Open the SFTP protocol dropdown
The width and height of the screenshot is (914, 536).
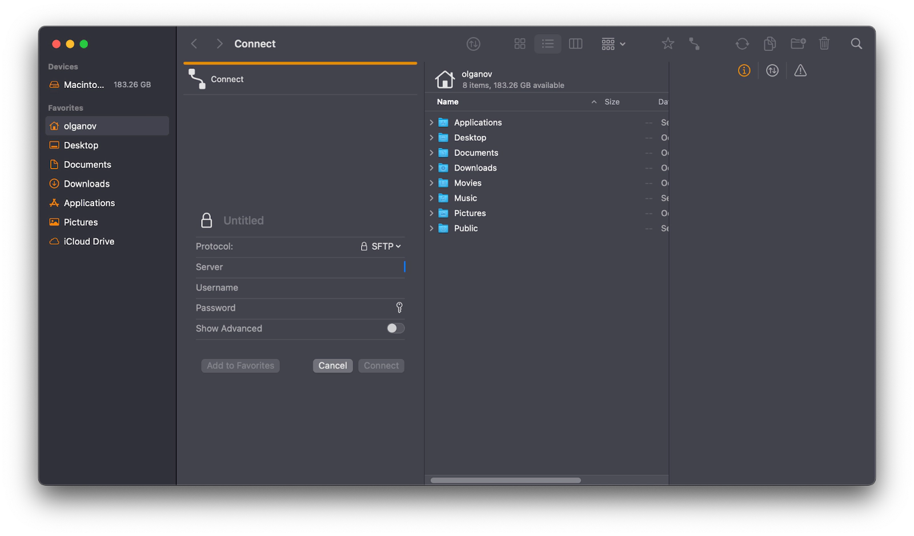point(381,246)
